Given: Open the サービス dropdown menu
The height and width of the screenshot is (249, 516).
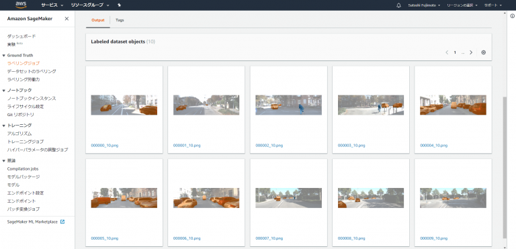Looking at the screenshot, I should (52, 5).
